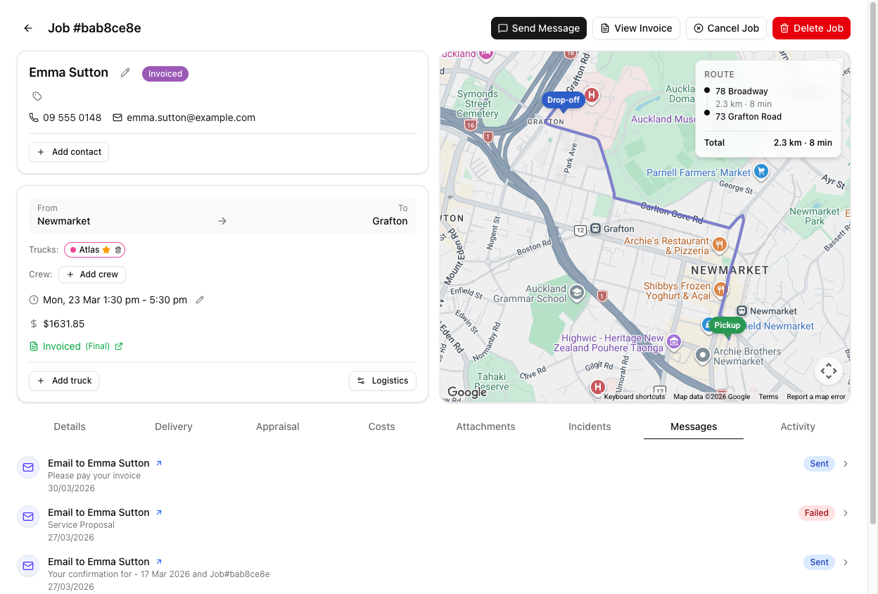The height and width of the screenshot is (594, 878).
Task: Click the Pickup marker on the map
Action: 727,326
